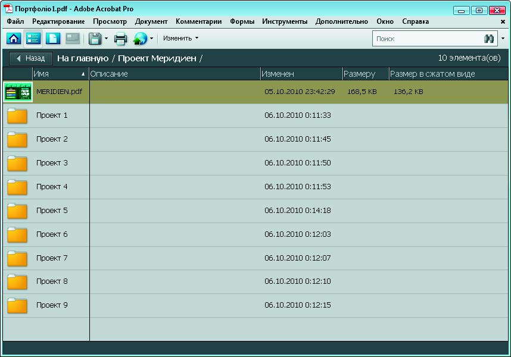Expand the globe share dropdown arrow
This screenshot has height=357, width=511.
[151, 39]
